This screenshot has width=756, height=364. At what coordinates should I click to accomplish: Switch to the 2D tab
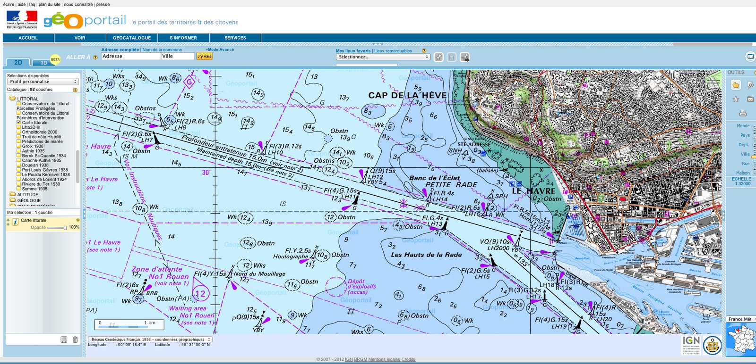pyautogui.click(x=18, y=62)
